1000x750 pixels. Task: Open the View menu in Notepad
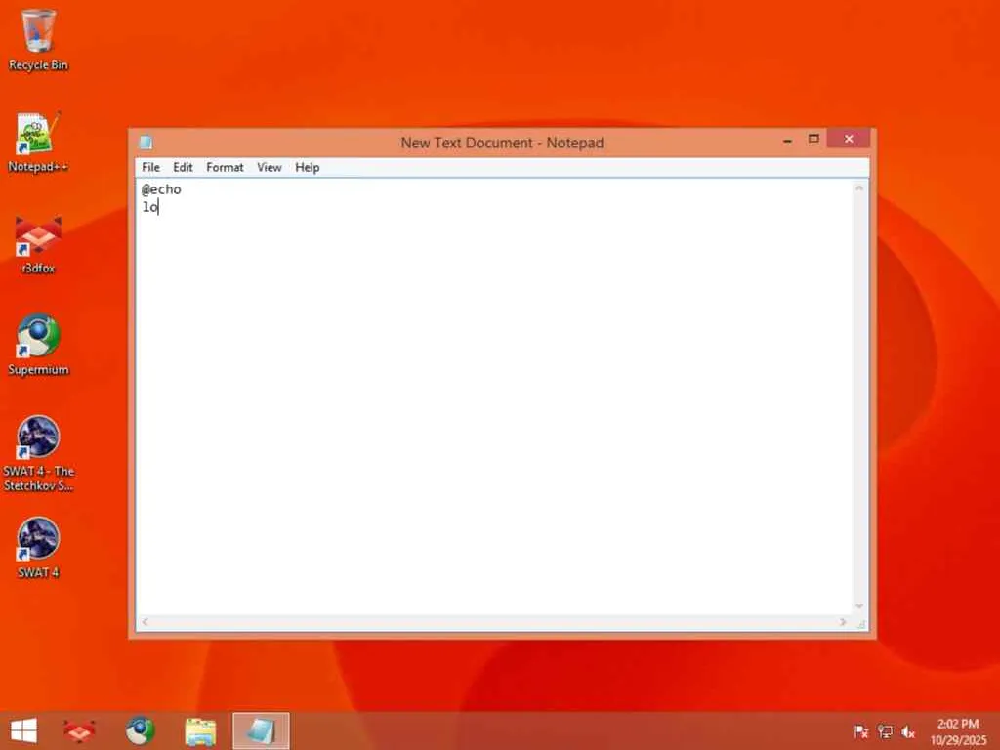pos(270,167)
